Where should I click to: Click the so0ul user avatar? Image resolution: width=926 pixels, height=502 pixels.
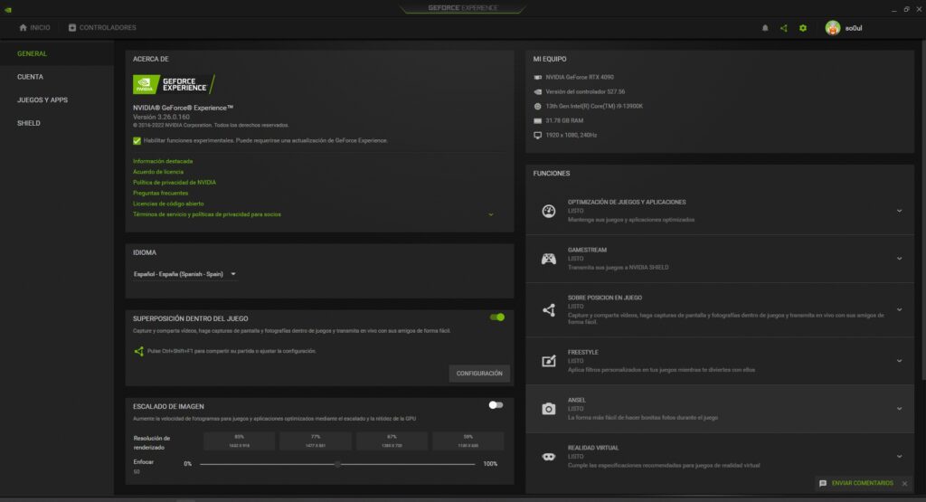tap(833, 28)
